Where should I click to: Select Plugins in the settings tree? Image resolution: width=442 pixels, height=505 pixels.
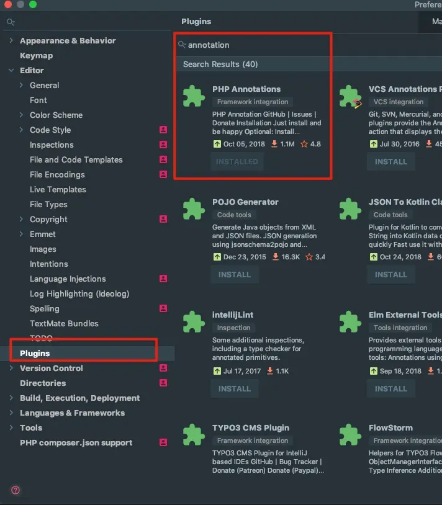[x=35, y=353]
